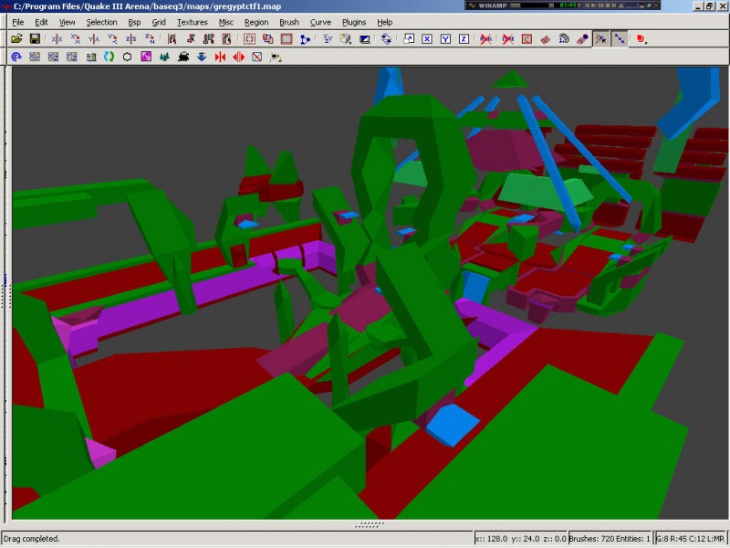Open the red stacked-squares dropdown

pos(641,39)
